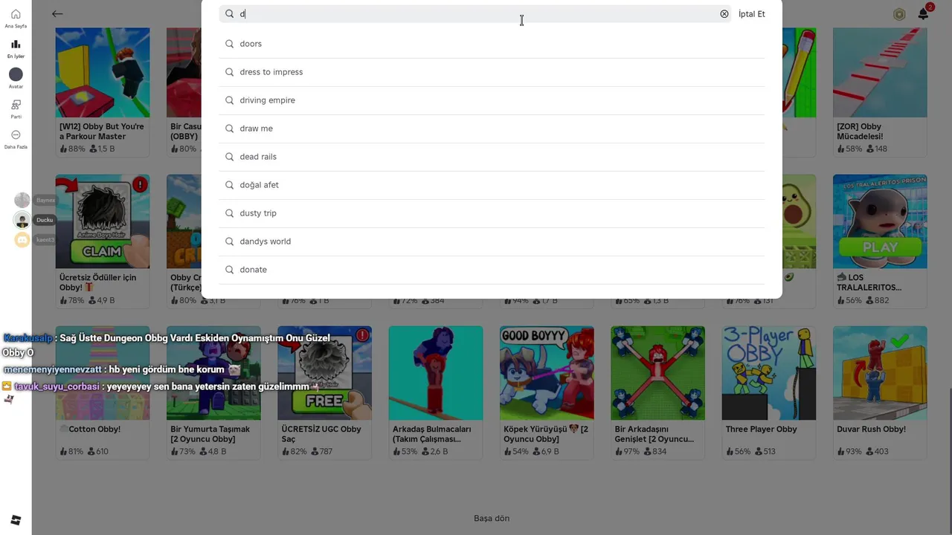
Task: Open friend avatar labeled Ducku
Action: pyautogui.click(x=22, y=220)
